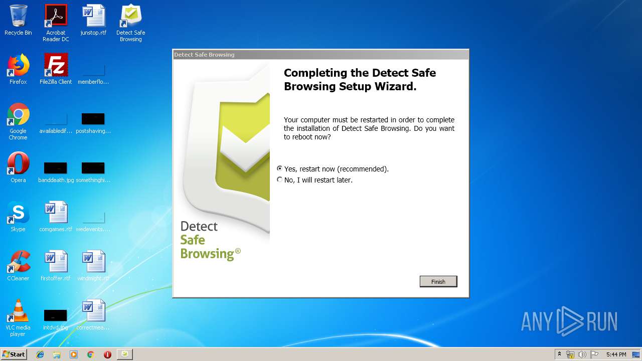Screen dimensions: 642x361
Task: Select comgames.rtf document
Action: click(x=56, y=217)
